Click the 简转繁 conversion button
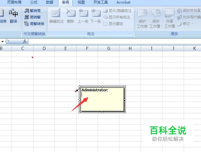The height and width of the screenshot is (152, 201). (33, 17)
